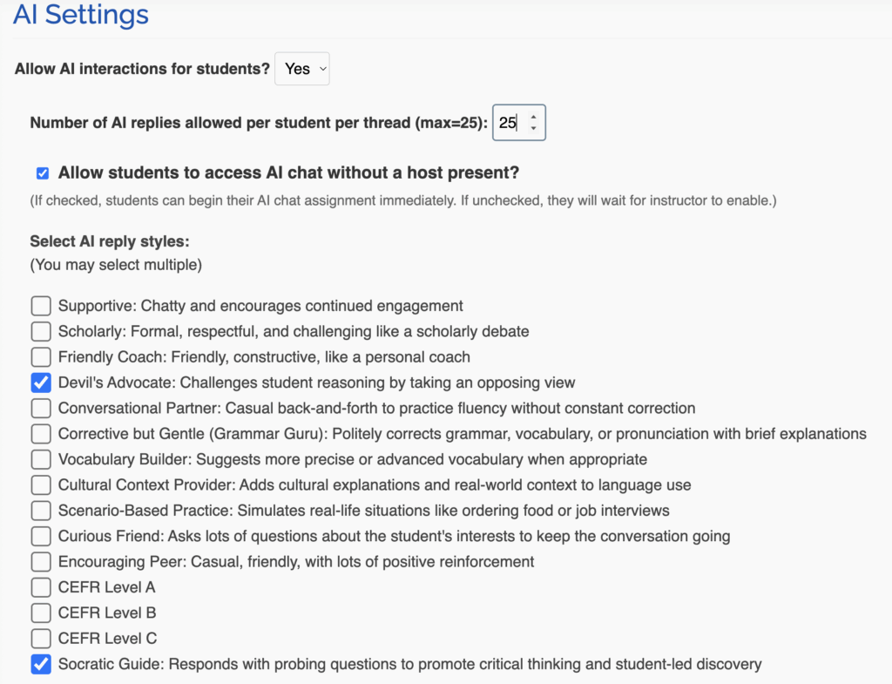The width and height of the screenshot is (892, 684).
Task: Decrease AI replies with the down stepper arrow
Action: click(x=533, y=128)
